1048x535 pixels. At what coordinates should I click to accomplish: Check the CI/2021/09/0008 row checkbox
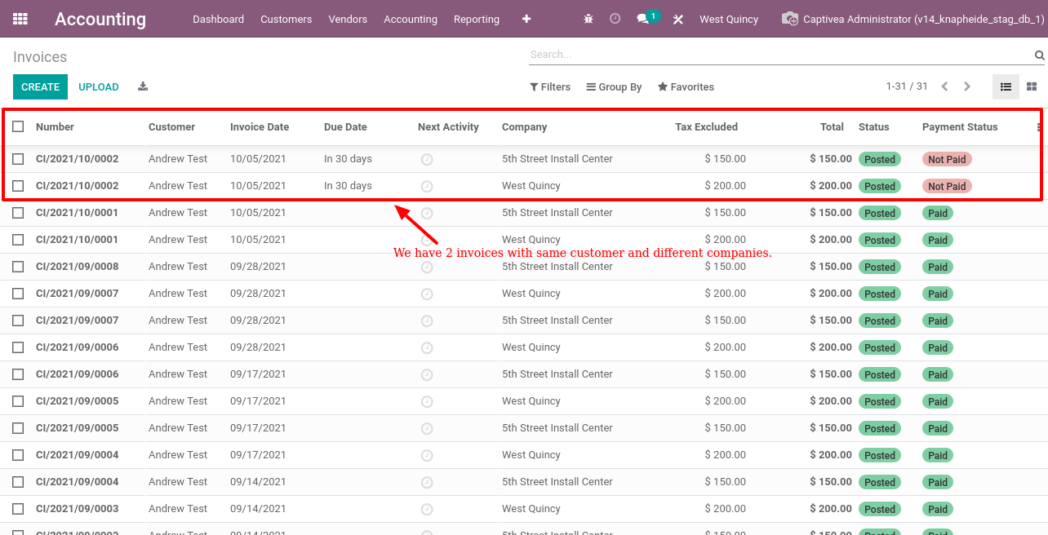tap(18, 267)
